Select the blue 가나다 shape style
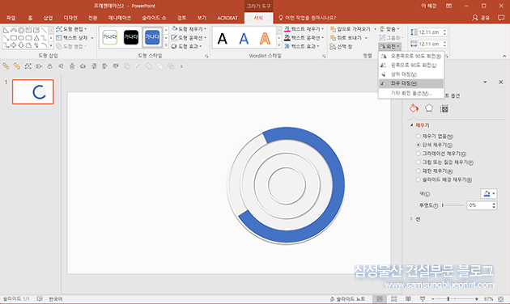Screen dimensions: 510x304 (x=152, y=37)
